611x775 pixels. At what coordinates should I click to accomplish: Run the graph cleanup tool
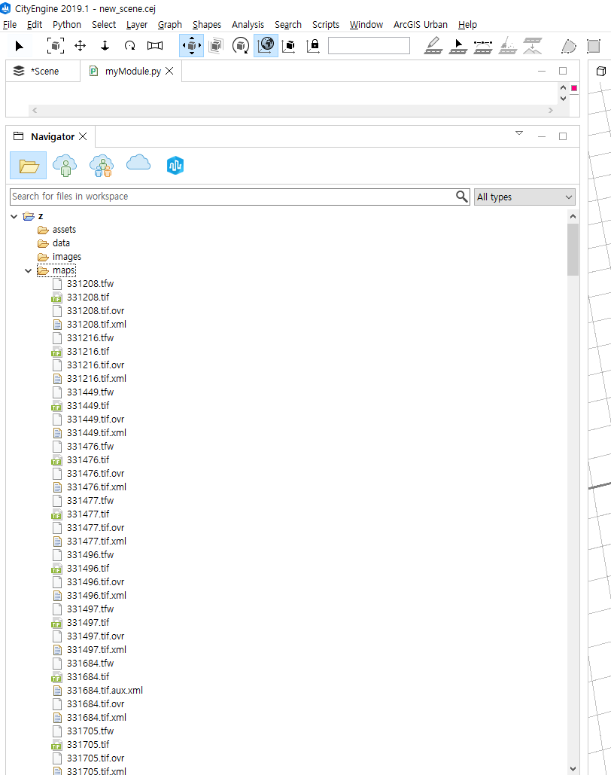click(508, 45)
